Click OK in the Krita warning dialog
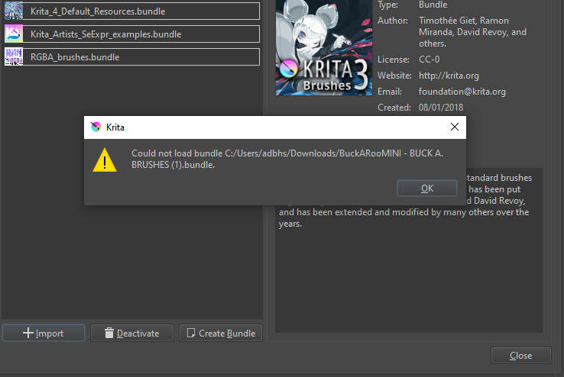This screenshot has height=377, width=564. [x=427, y=188]
